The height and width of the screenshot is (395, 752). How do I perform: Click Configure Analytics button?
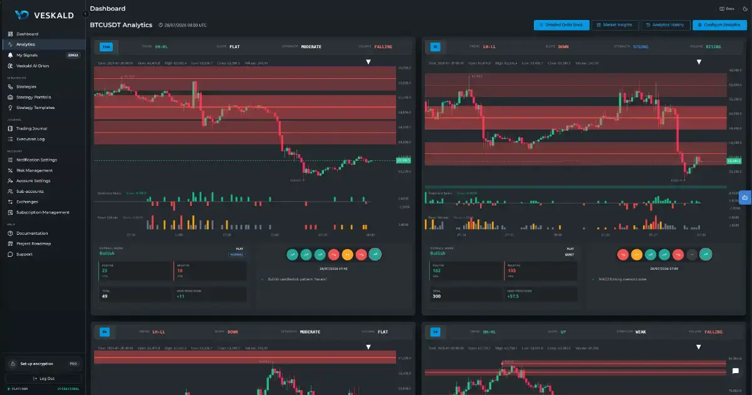tap(719, 25)
